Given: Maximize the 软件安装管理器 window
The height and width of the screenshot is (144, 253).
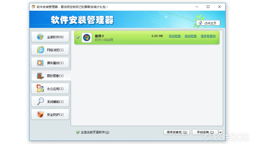Looking at the screenshot, I should pos(208,7).
